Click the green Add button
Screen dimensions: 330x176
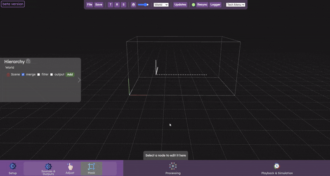(70, 74)
